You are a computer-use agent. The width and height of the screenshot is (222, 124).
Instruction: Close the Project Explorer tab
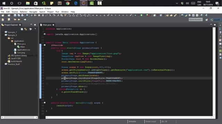coord(20,25)
